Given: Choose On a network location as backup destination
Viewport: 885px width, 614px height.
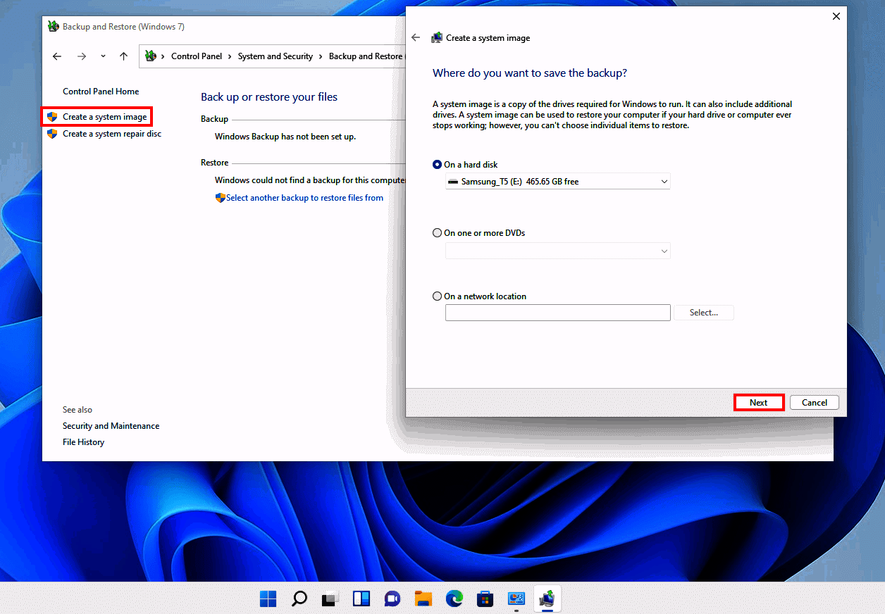Looking at the screenshot, I should click(x=437, y=296).
